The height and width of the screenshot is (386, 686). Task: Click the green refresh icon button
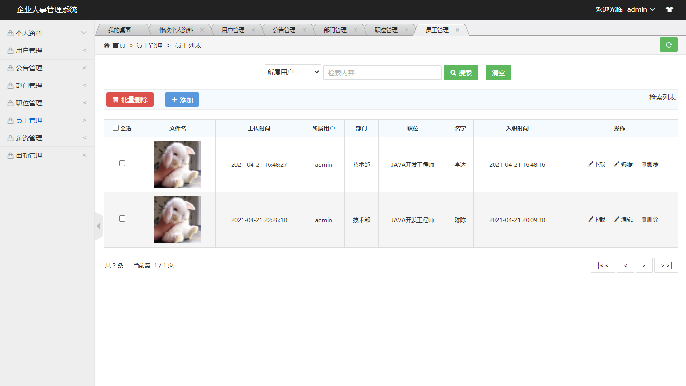[x=669, y=45]
